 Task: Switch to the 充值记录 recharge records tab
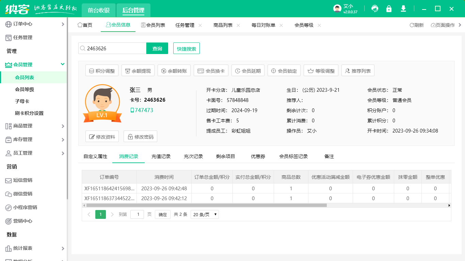pos(161,156)
